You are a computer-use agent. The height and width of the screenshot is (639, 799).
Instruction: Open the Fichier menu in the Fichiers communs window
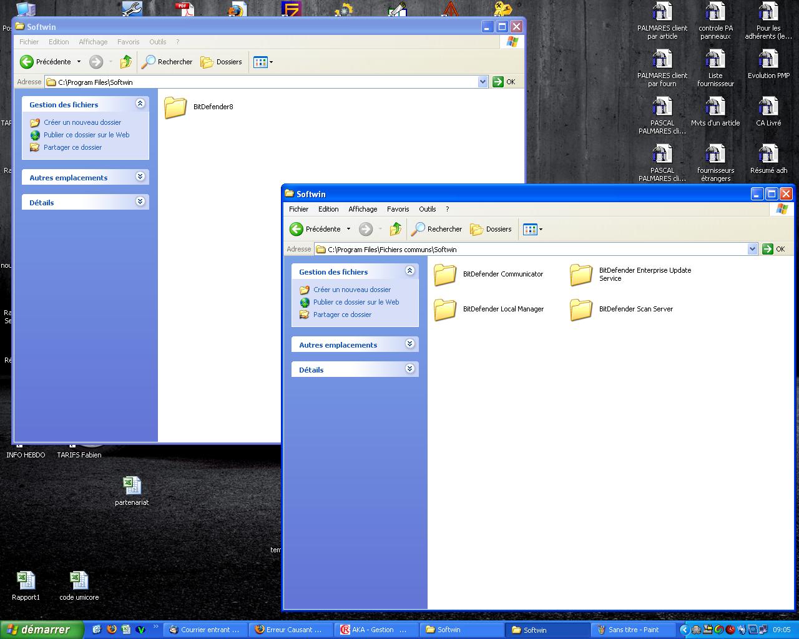point(298,209)
